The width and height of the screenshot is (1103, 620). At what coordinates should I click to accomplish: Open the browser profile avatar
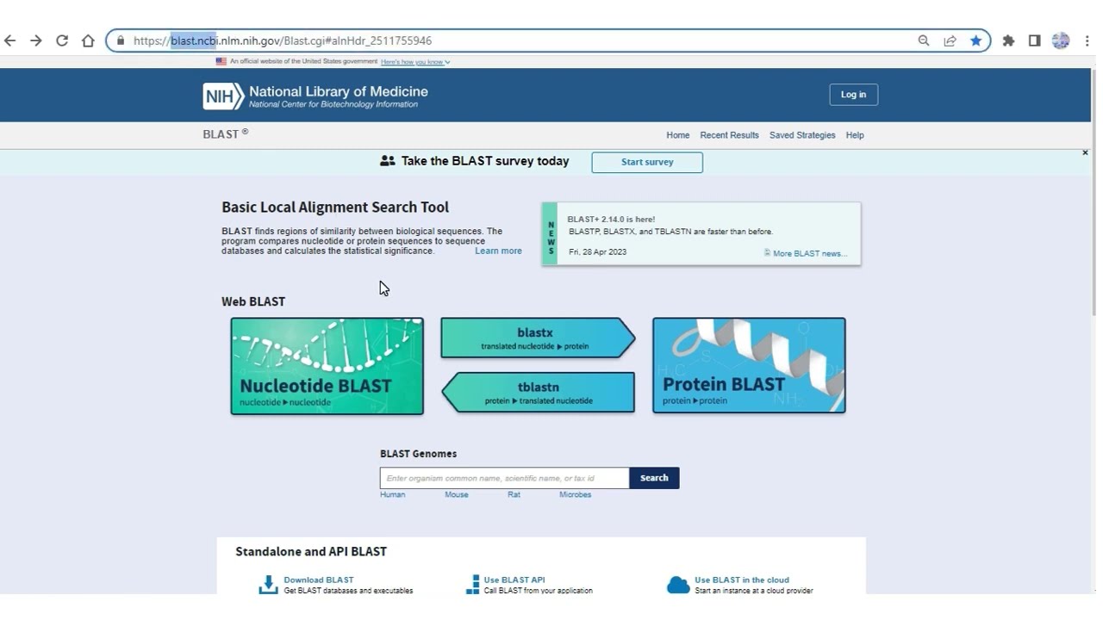(x=1061, y=40)
